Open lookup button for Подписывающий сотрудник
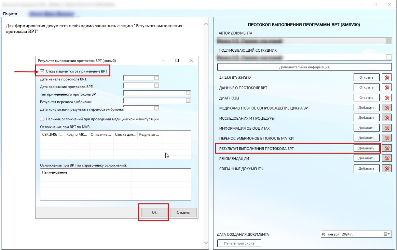The width and height of the screenshot is (397, 250). tap(389, 57)
